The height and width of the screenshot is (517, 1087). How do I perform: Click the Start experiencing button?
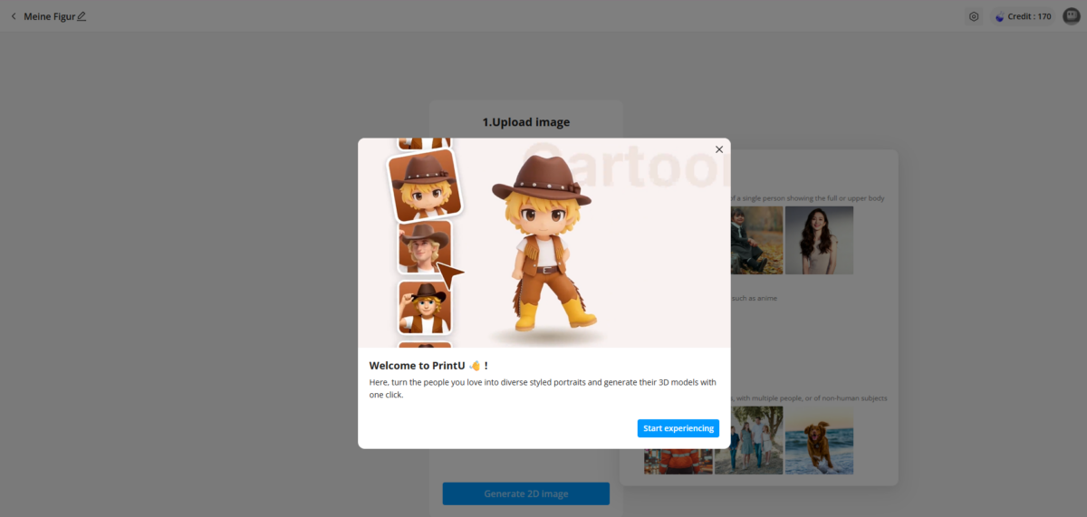[678, 428]
